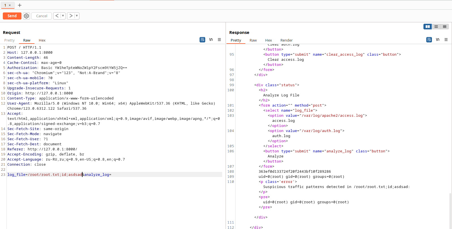This screenshot has width=452, height=229.
Task: Select side-by-side layout view
Action: coord(428,27)
